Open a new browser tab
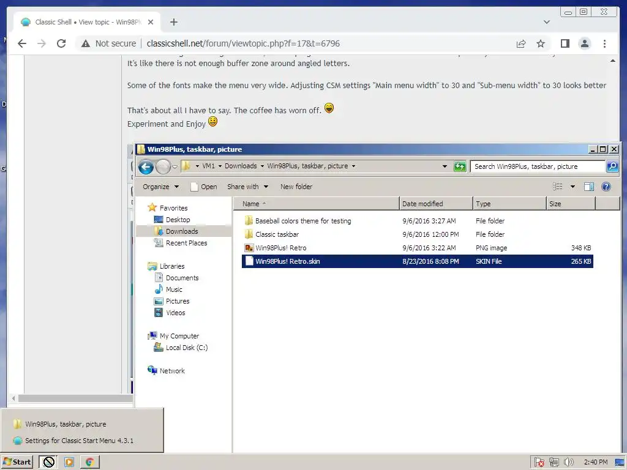Screen dimensions: 627x470 tap(173, 22)
